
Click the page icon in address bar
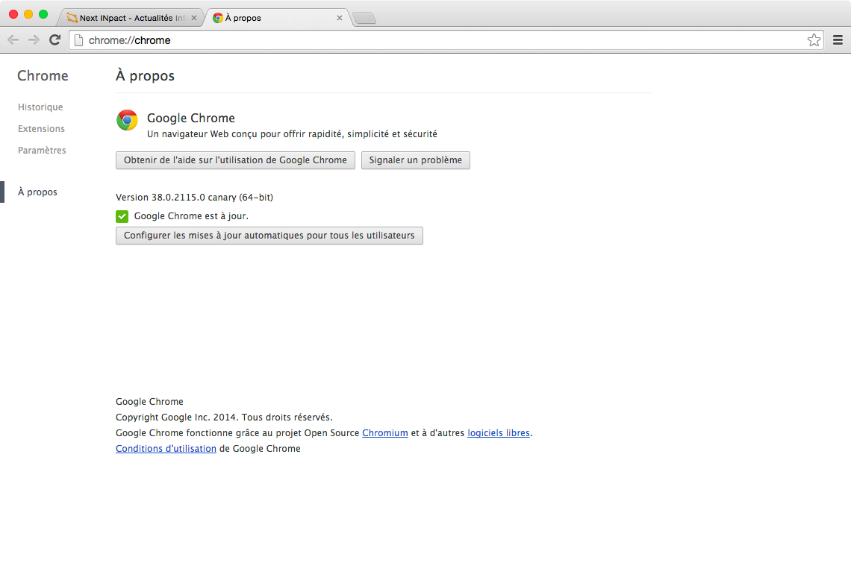[x=78, y=40]
